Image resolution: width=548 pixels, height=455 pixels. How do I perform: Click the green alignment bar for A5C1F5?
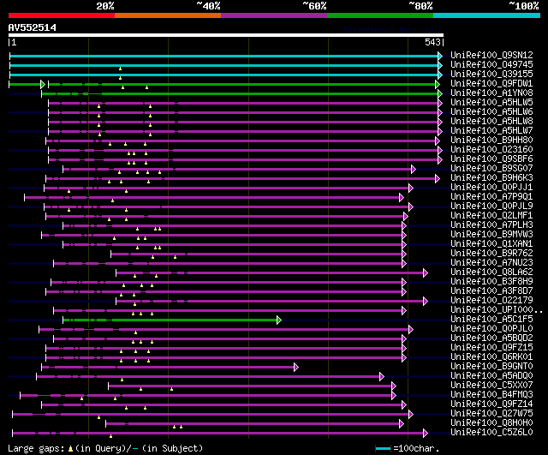(172, 320)
